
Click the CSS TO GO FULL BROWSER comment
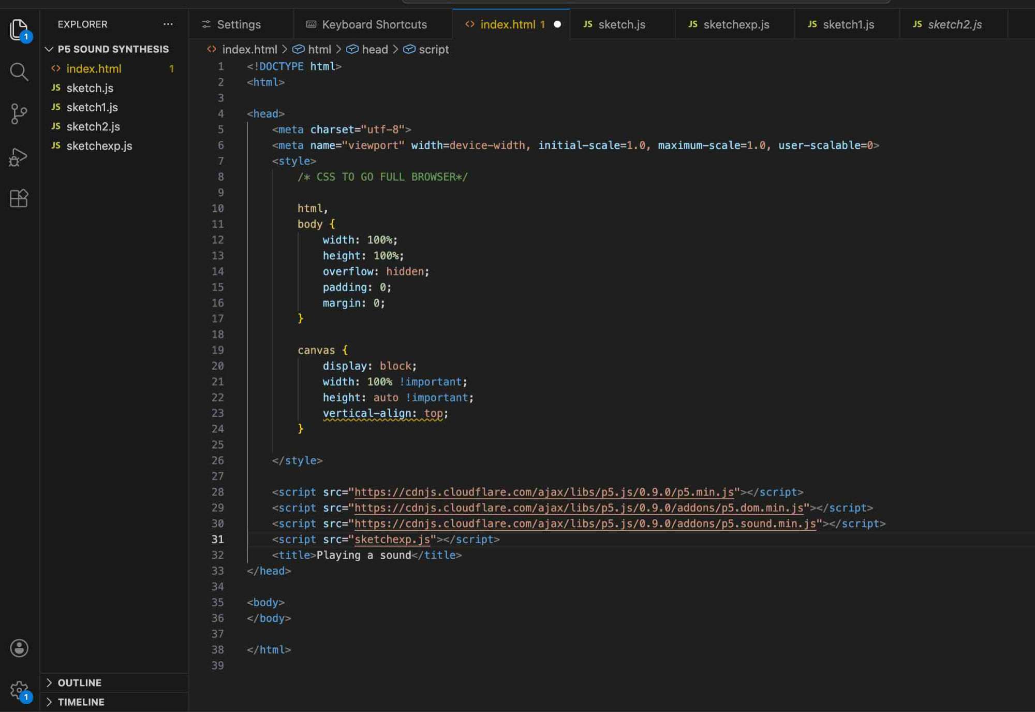(382, 177)
